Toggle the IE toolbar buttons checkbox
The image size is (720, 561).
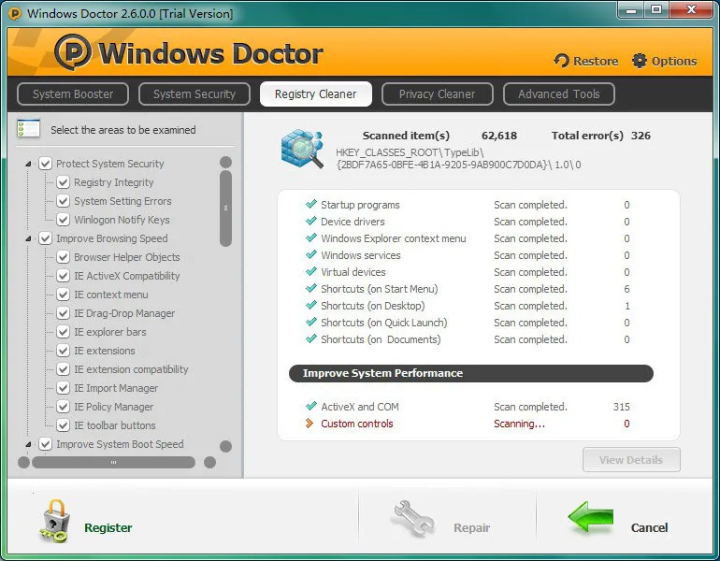click(x=63, y=425)
